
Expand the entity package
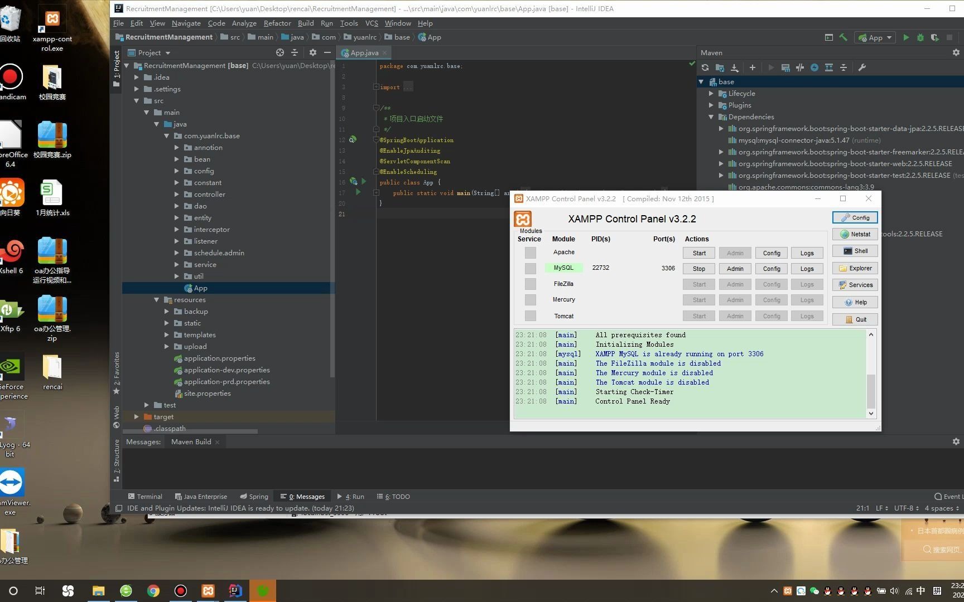point(177,217)
